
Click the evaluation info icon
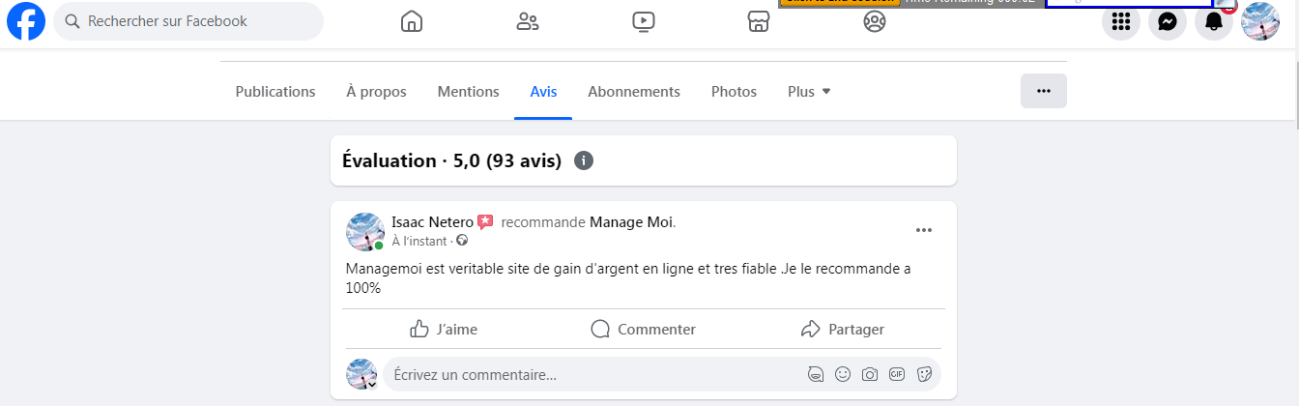583,160
